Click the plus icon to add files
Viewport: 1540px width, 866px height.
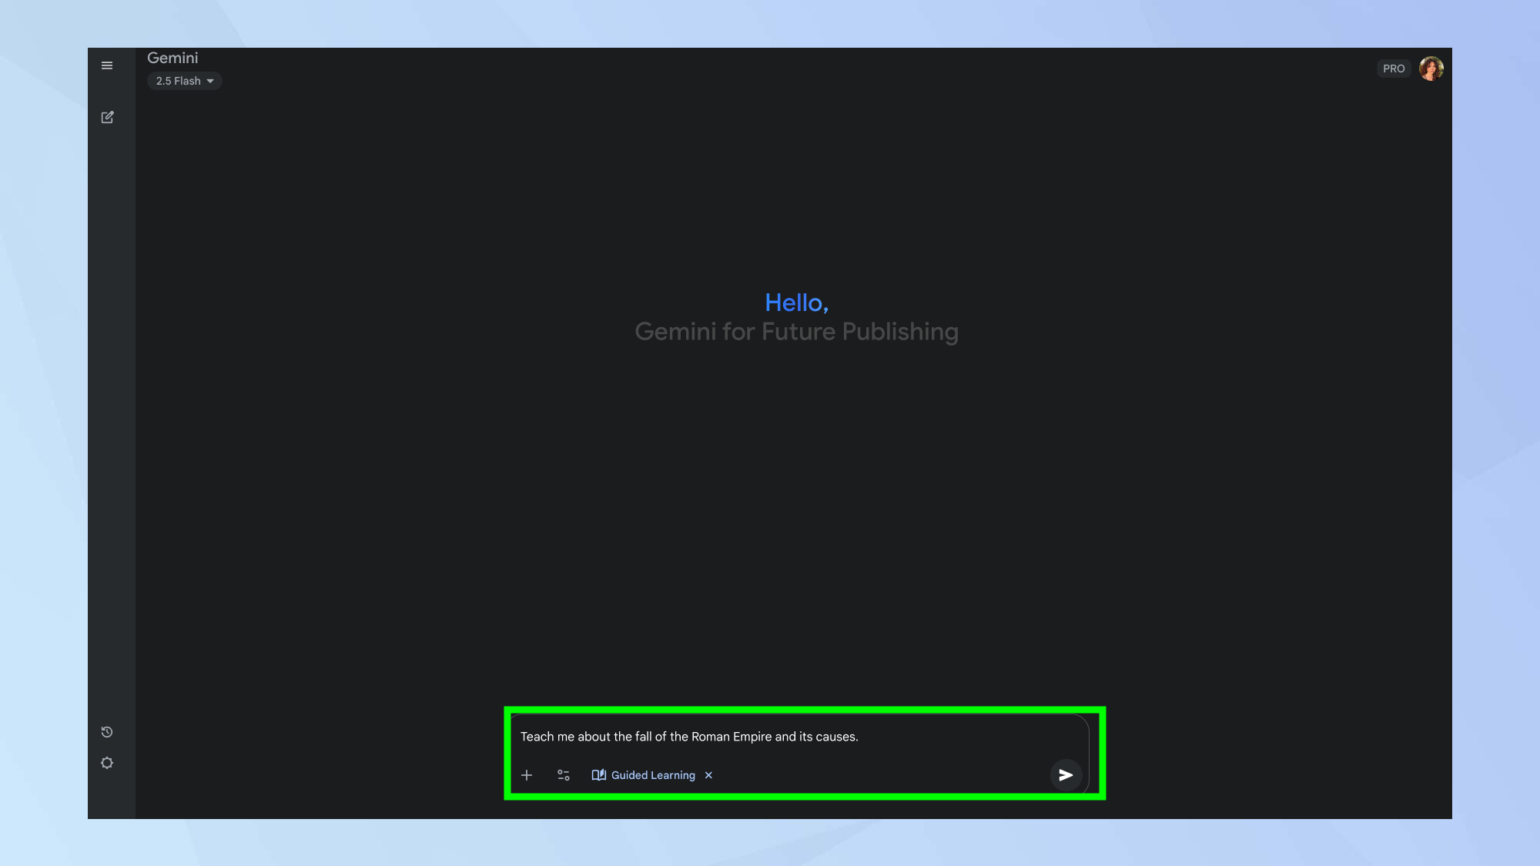point(527,775)
